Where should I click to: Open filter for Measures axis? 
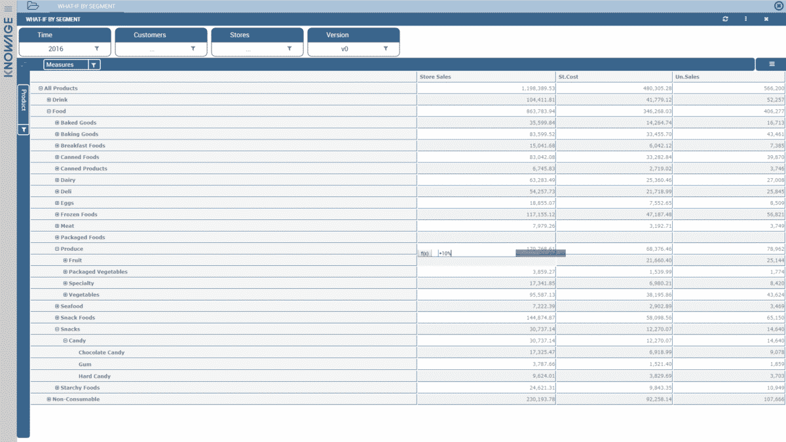pos(94,65)
